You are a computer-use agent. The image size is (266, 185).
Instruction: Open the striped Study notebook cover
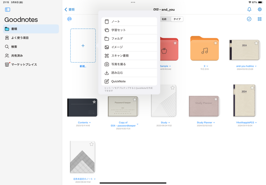(164, 101)
